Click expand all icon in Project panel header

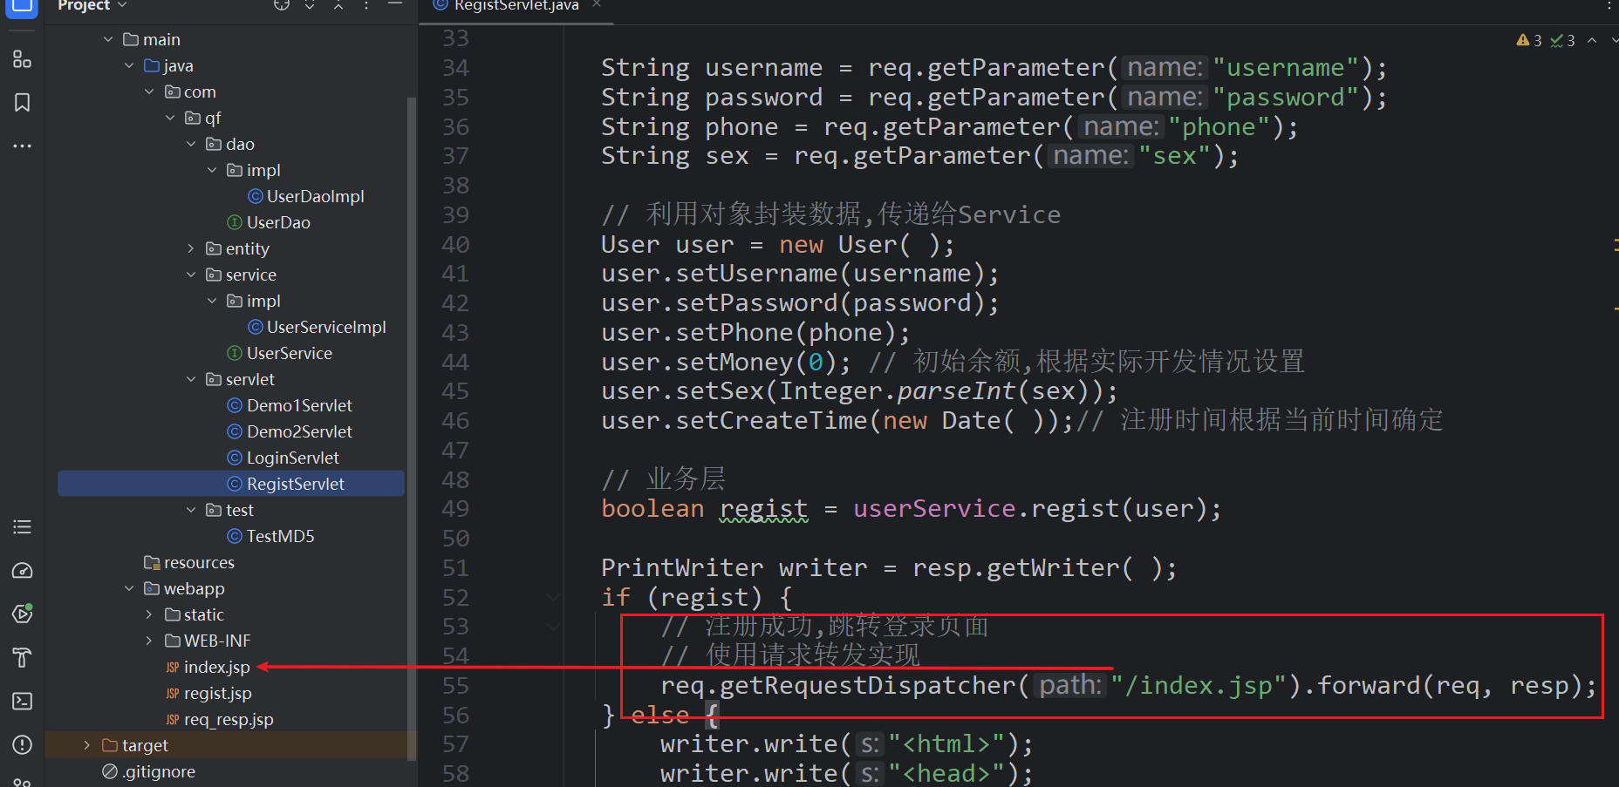310,5
